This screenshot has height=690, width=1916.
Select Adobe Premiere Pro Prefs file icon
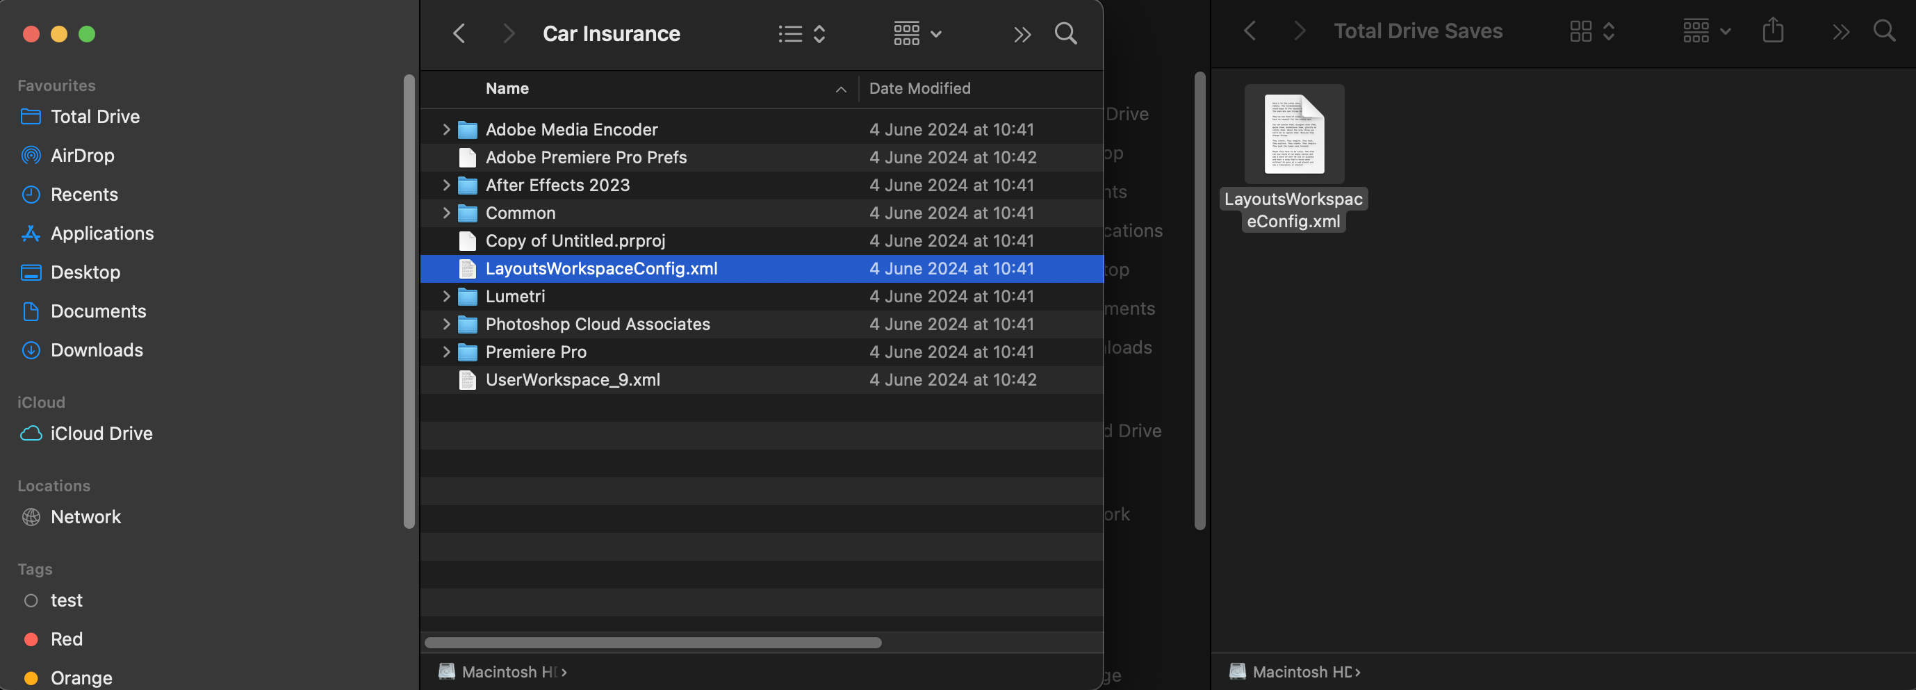pyautogui.click(x=467, y=158)
